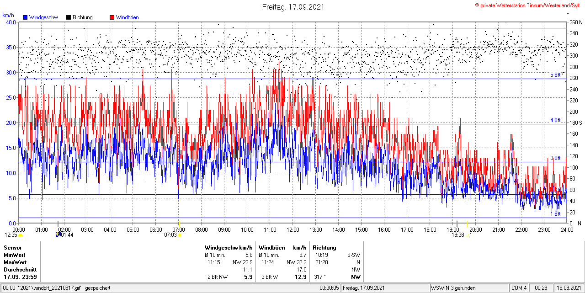585x293 pixels.
Task: Click the 24:00 time axis label
Action: coord(567,229)
